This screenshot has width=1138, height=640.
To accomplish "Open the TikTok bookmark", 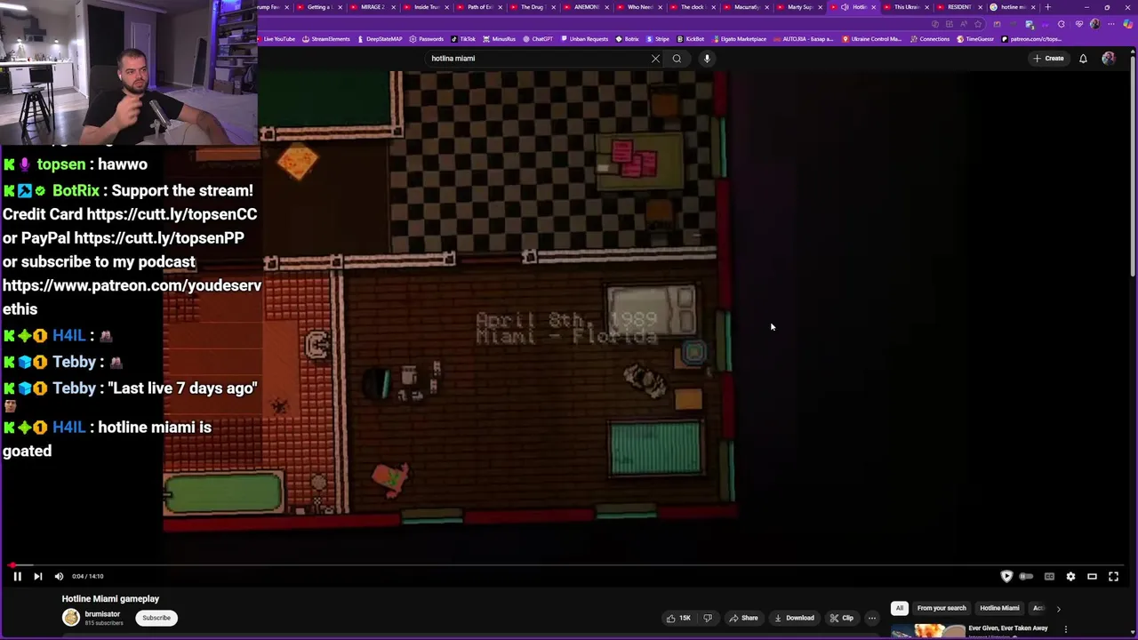I will pyautogui.click(x=463, y=39).
